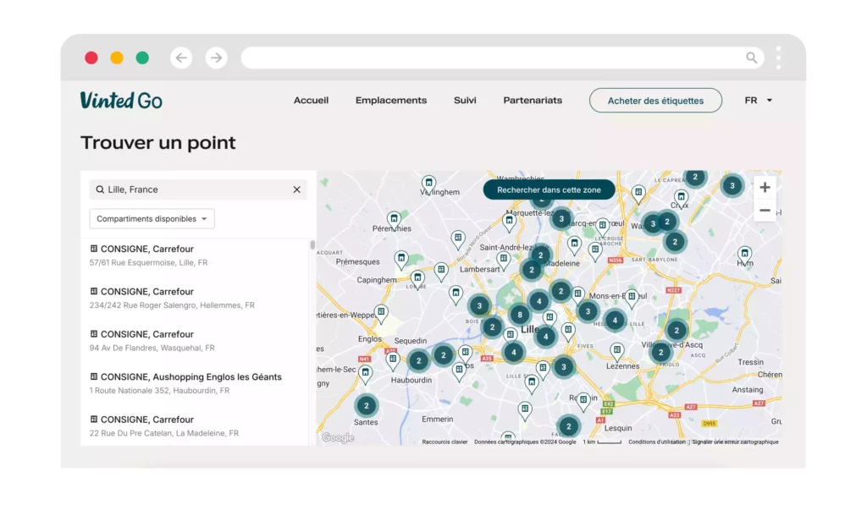Select the cluster marker 2 near Santes

[366, 405]
